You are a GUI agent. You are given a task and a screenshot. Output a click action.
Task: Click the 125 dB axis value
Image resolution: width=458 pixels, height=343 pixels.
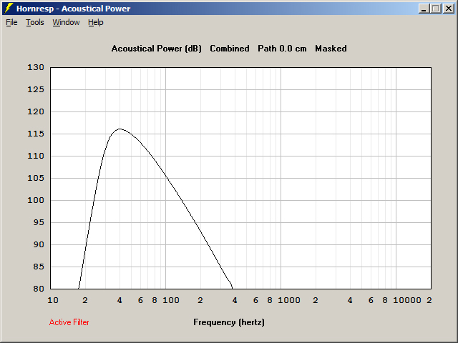[36, 89]
